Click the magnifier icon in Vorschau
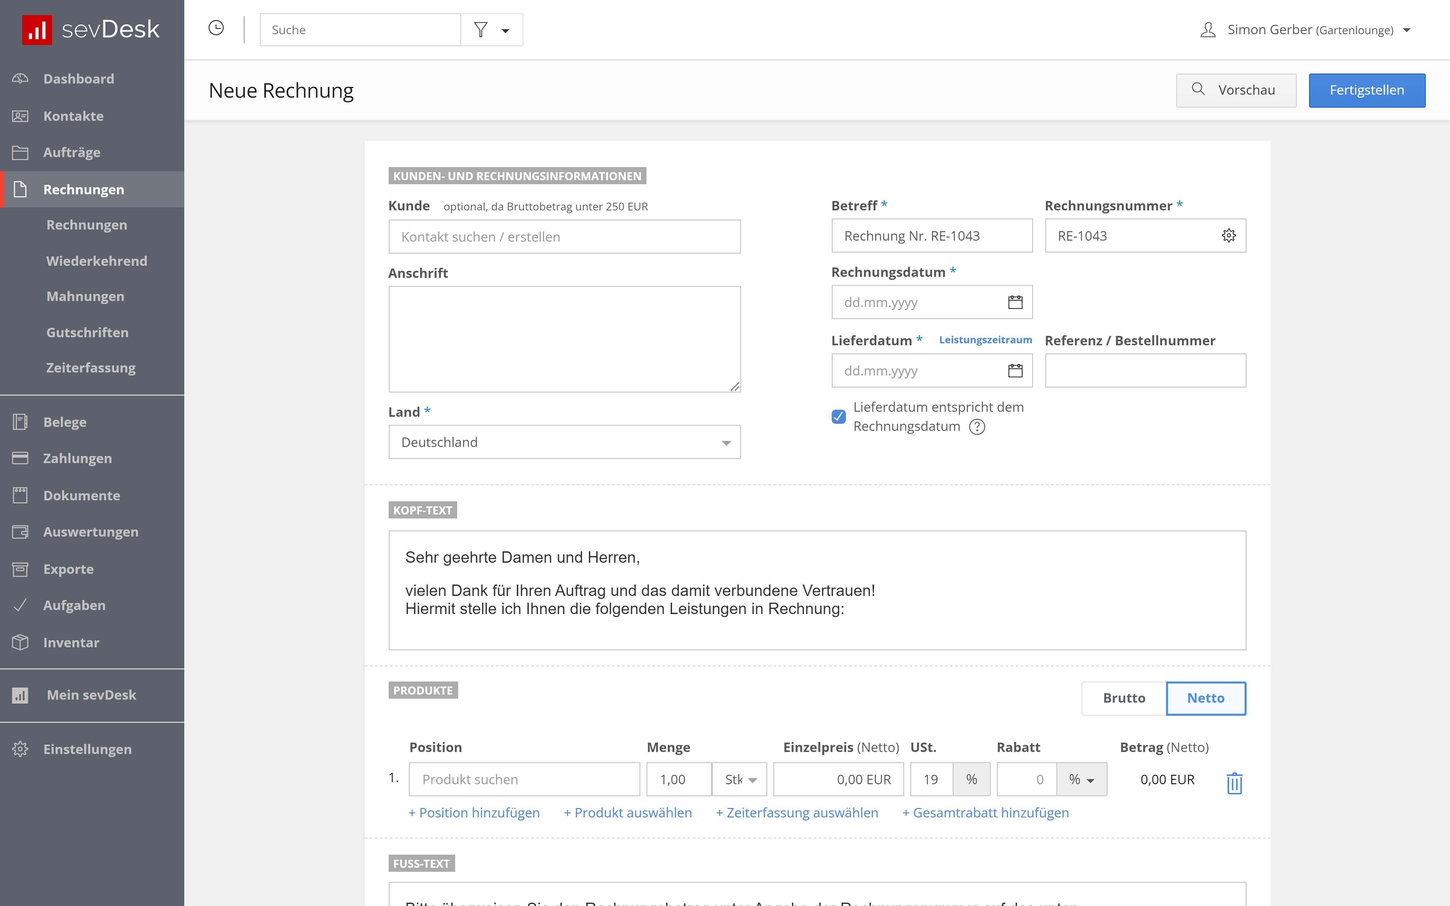 [x=1198, y=89]
